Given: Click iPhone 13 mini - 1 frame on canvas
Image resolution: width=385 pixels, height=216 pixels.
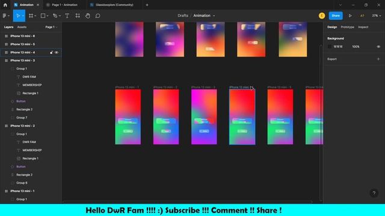Looking at the screenshot, I should pos(128,117).
